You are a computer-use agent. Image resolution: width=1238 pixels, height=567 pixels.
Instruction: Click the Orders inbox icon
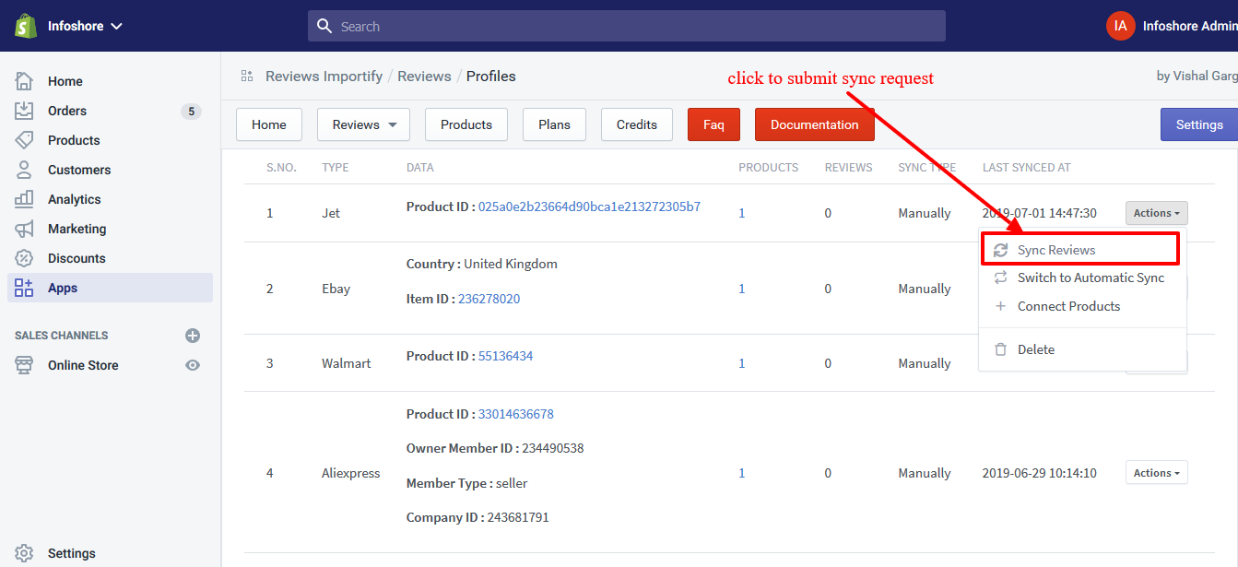25,111
